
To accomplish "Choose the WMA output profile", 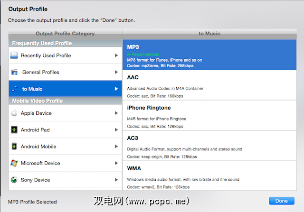I will (209, 176).
